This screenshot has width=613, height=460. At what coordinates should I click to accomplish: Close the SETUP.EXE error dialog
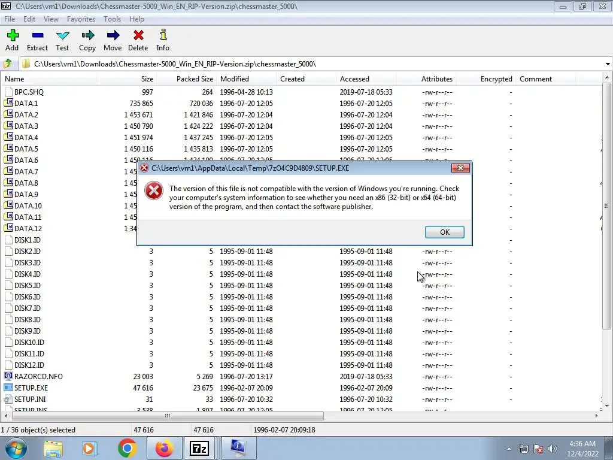click(460, 168)
